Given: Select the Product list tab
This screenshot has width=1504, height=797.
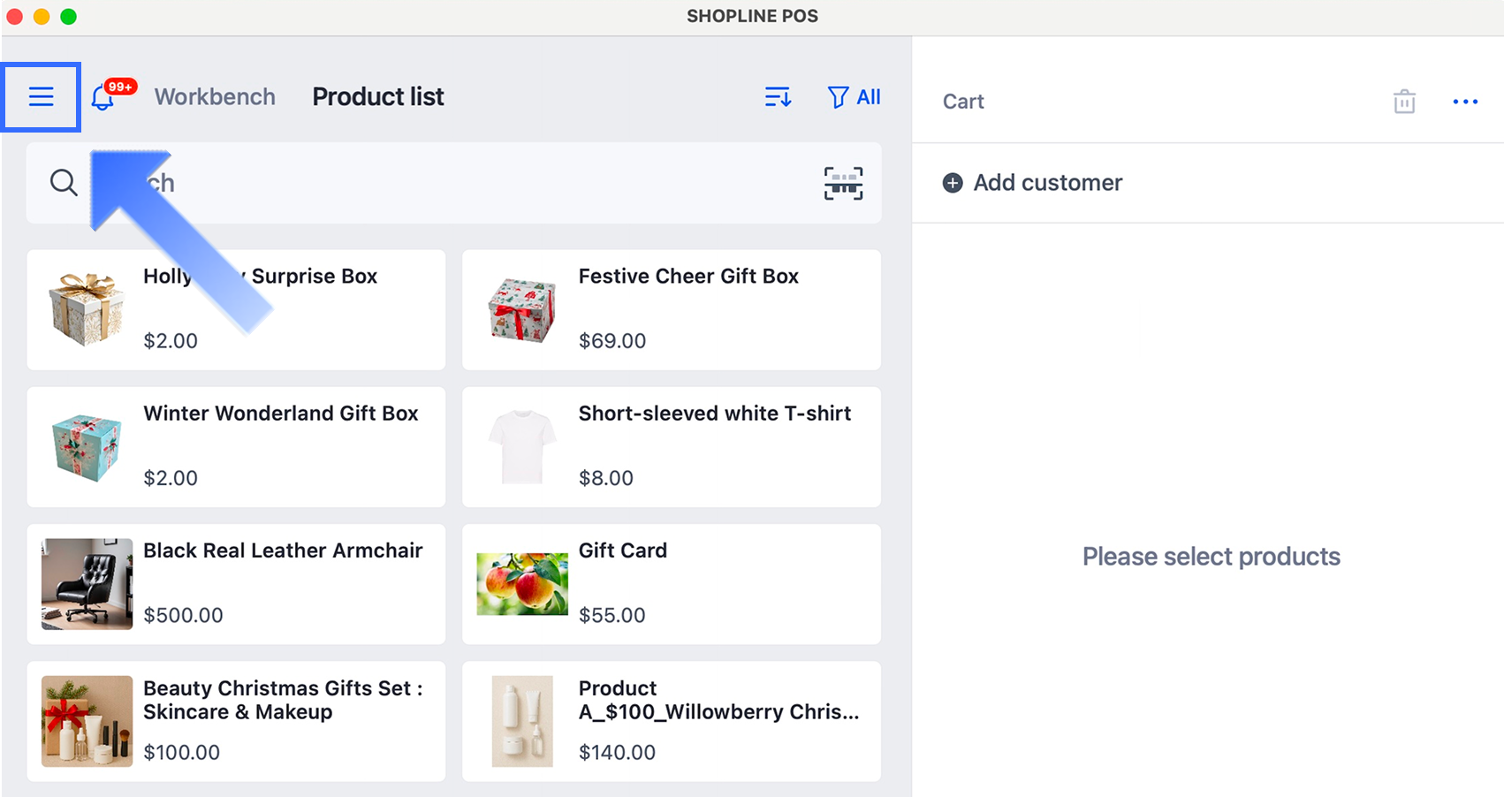Looking at the screenshot, I should click(378, 97).
